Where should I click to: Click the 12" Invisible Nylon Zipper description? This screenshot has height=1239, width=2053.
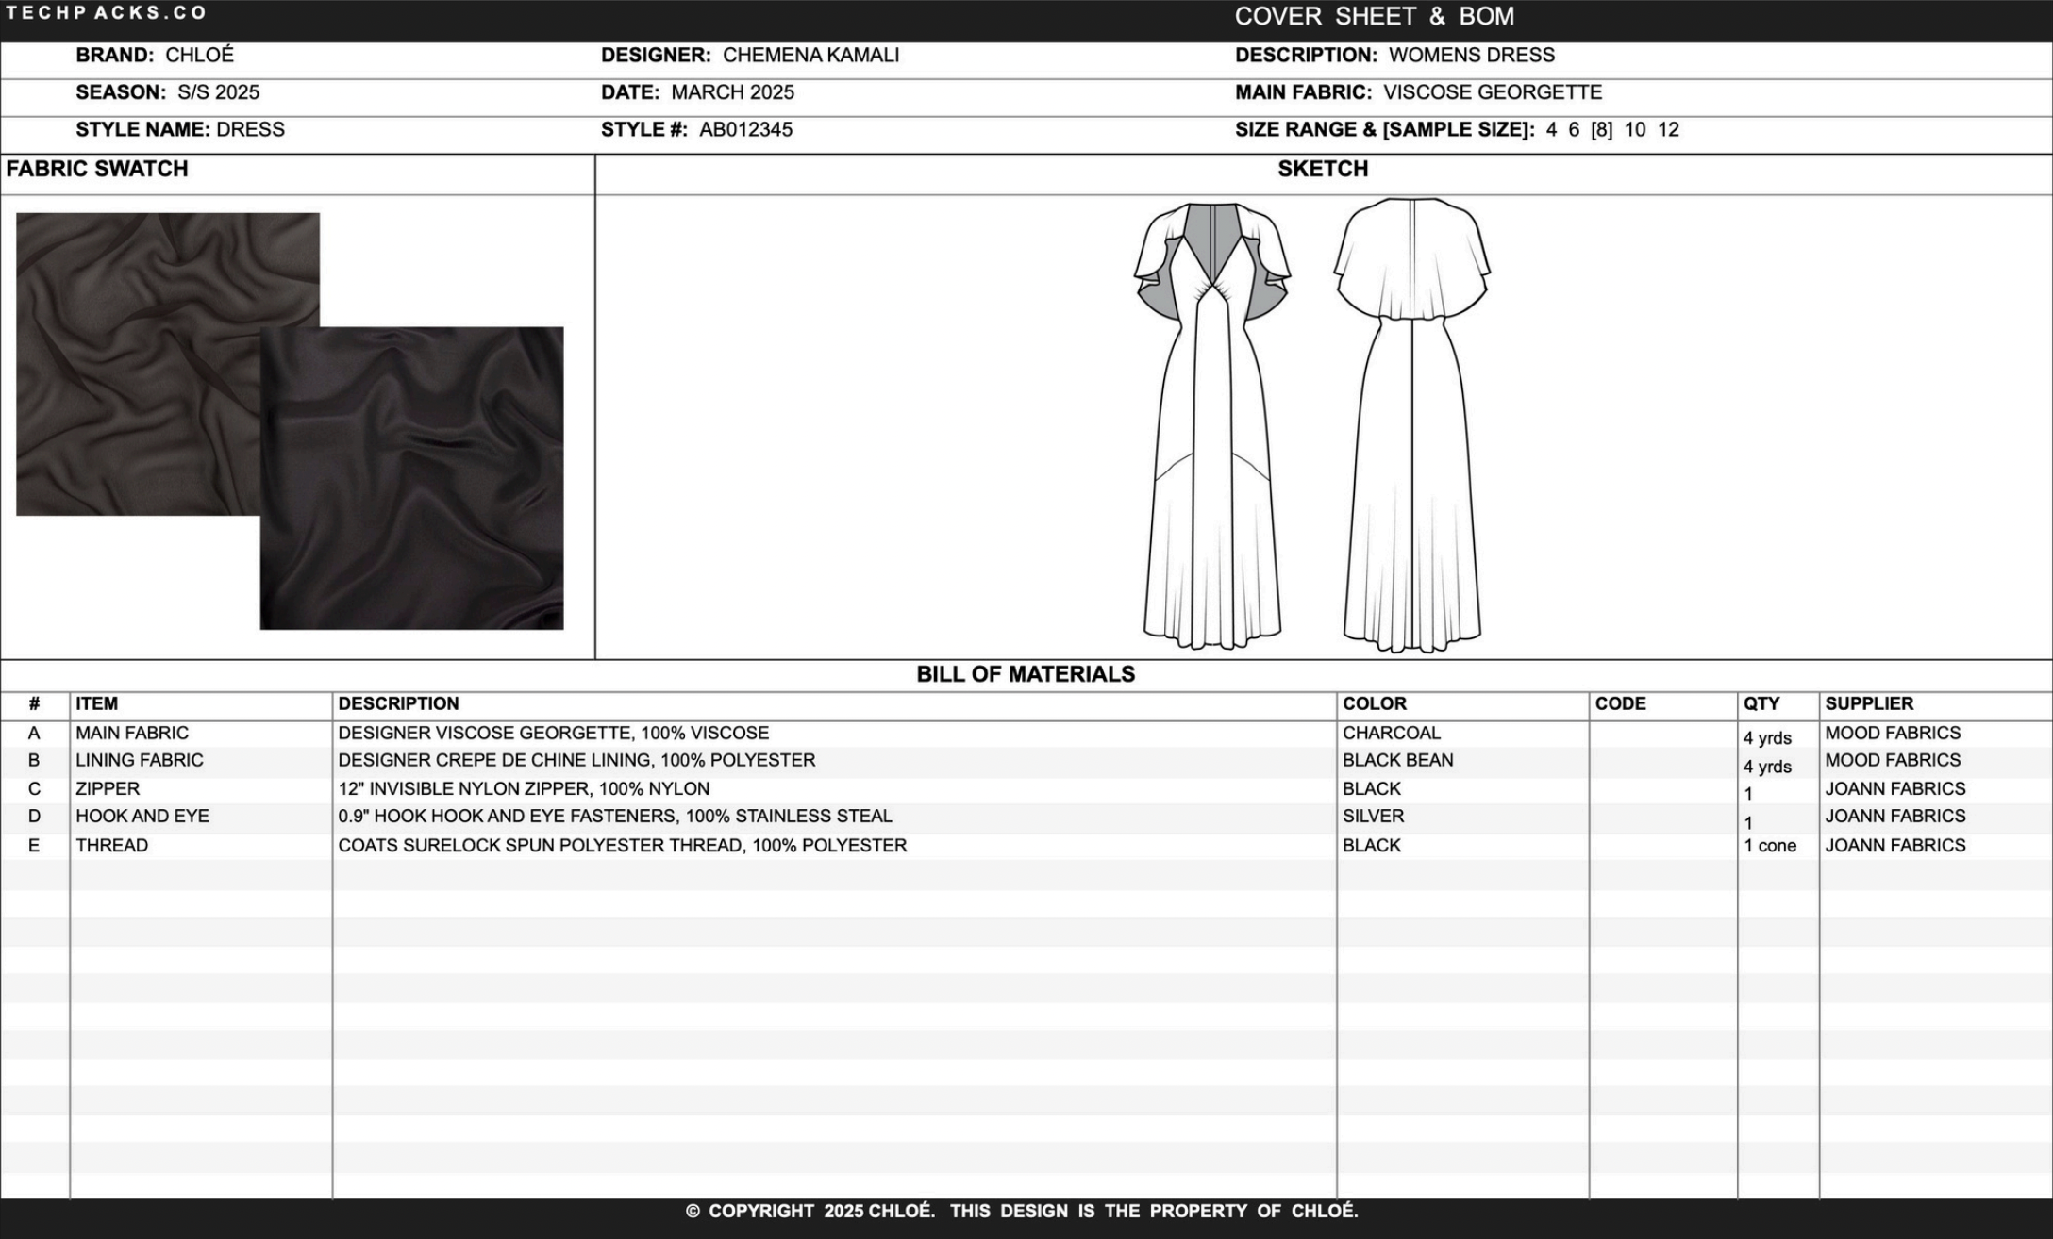coord(524,788)
